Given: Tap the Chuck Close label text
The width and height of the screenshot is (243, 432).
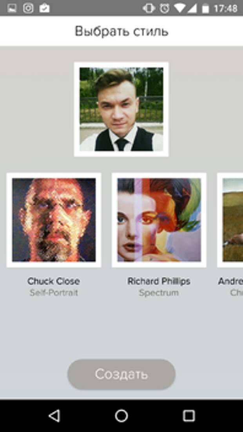Looking at the screenshot, I should [54, 281].
